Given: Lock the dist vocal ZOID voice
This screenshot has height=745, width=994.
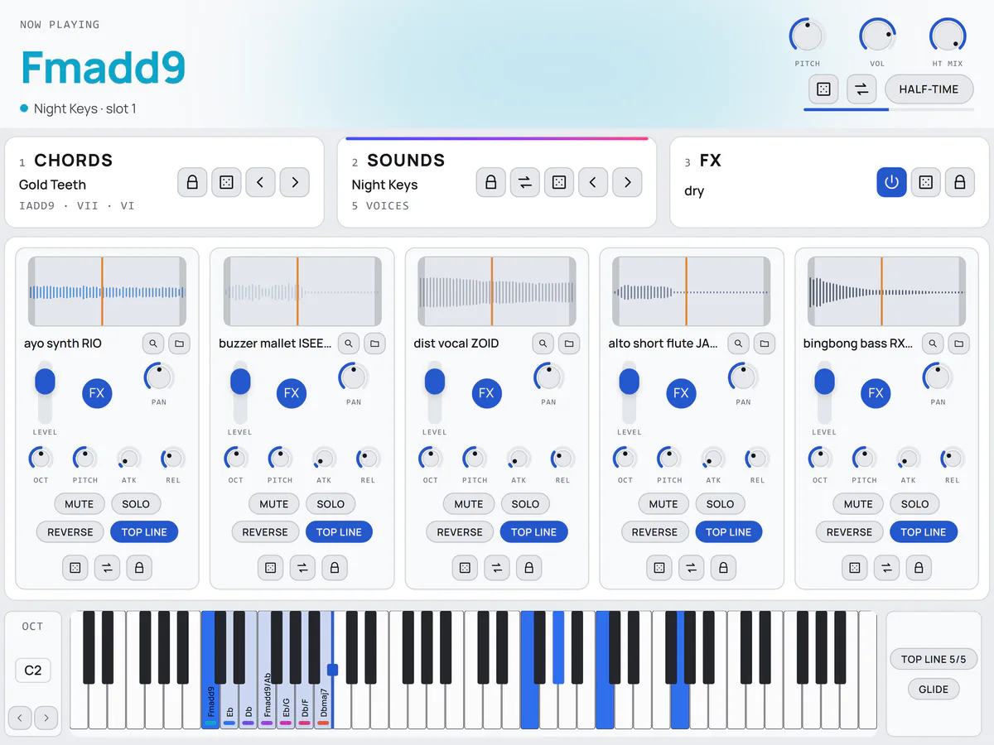Looking at the screenshot, I should [x=528, y=568].
